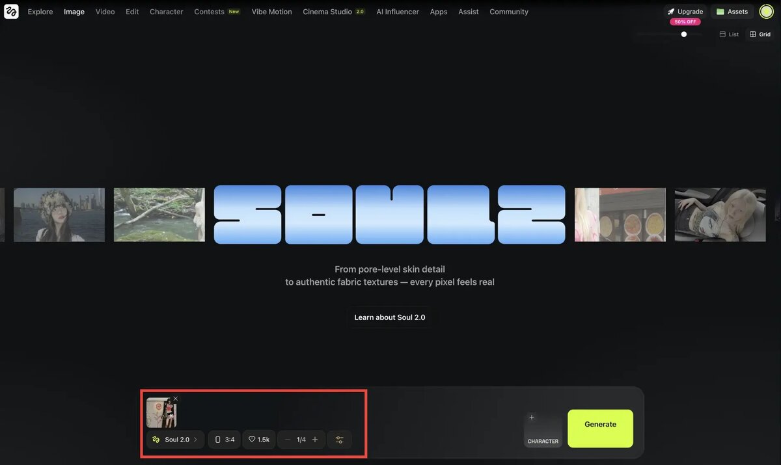The width and height of the screenshot is (781, 465).
Task: Switch to the Image section
Action: (74, 12)
